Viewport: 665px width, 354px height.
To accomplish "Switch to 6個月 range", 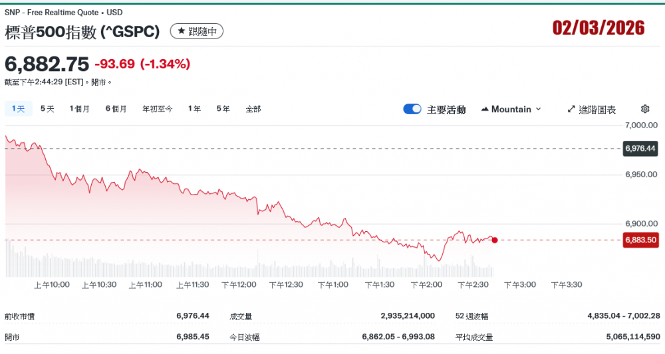I will pos(116,109).
